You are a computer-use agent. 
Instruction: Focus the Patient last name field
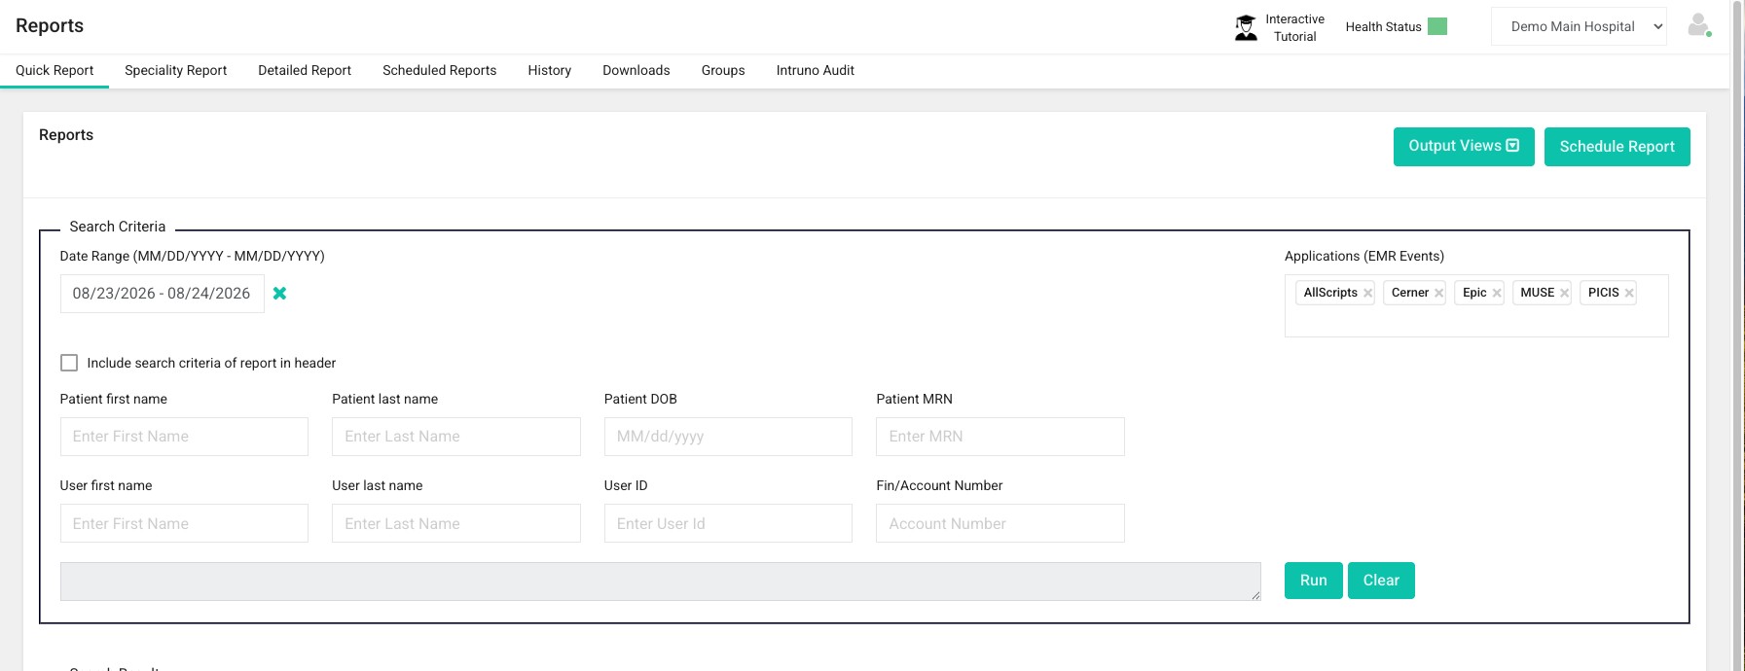(x=456, y=437)
